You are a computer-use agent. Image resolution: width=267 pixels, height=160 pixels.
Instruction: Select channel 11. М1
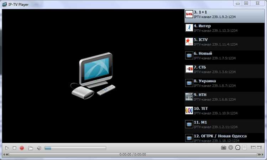point(225,126)
